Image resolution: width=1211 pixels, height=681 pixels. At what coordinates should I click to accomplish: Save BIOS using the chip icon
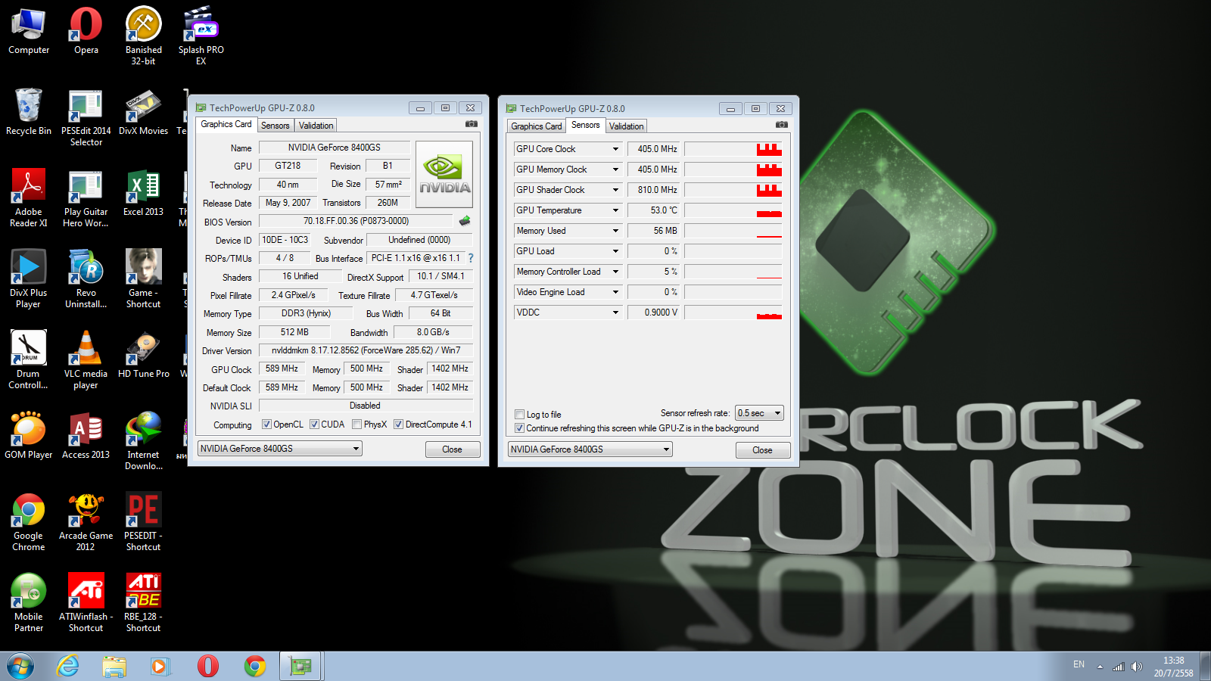(465, 221)
